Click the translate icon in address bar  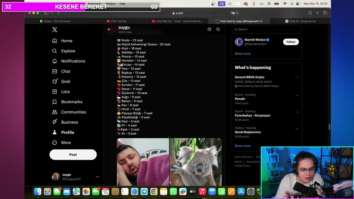233,13
